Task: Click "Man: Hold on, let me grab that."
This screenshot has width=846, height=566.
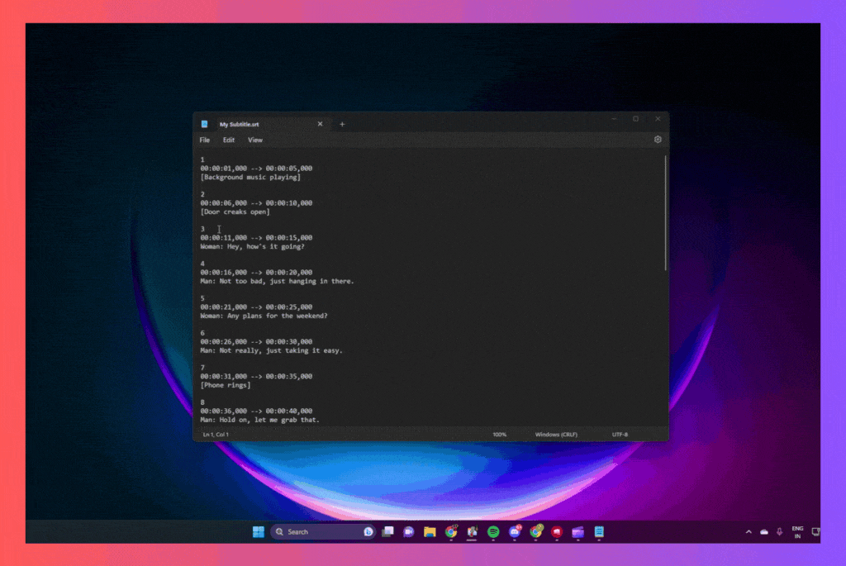Action: 260,420
